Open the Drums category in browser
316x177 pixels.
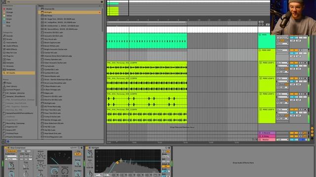click(x=9, y=39)
